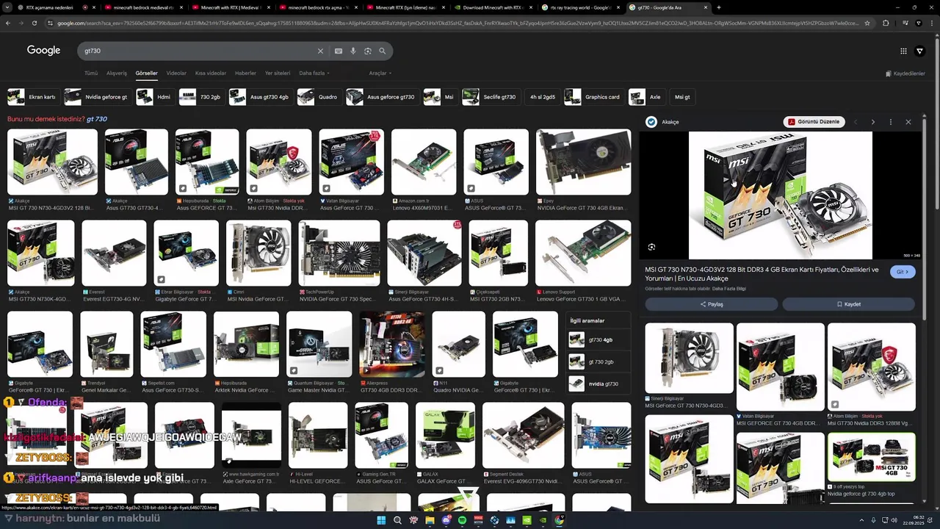940x529 pixels.
Task: Select the Graphics card chip
Action: coord(593,97)
